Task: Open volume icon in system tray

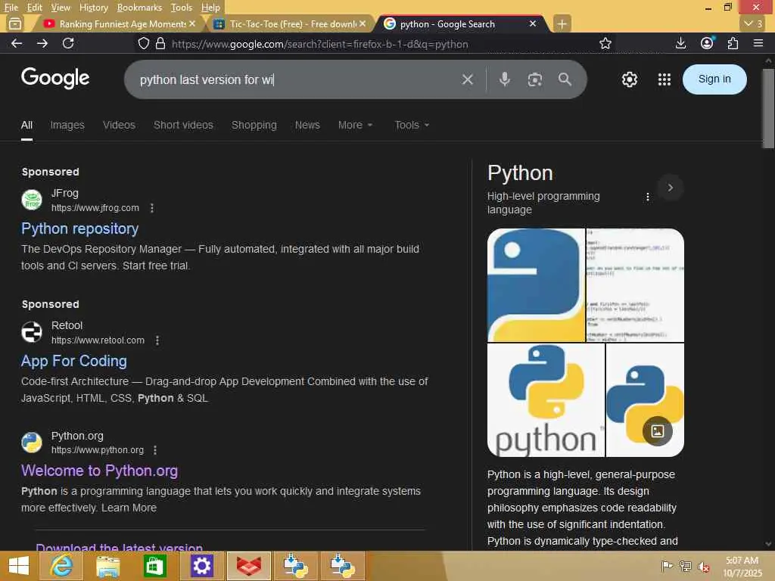Action: click(703, 566)
